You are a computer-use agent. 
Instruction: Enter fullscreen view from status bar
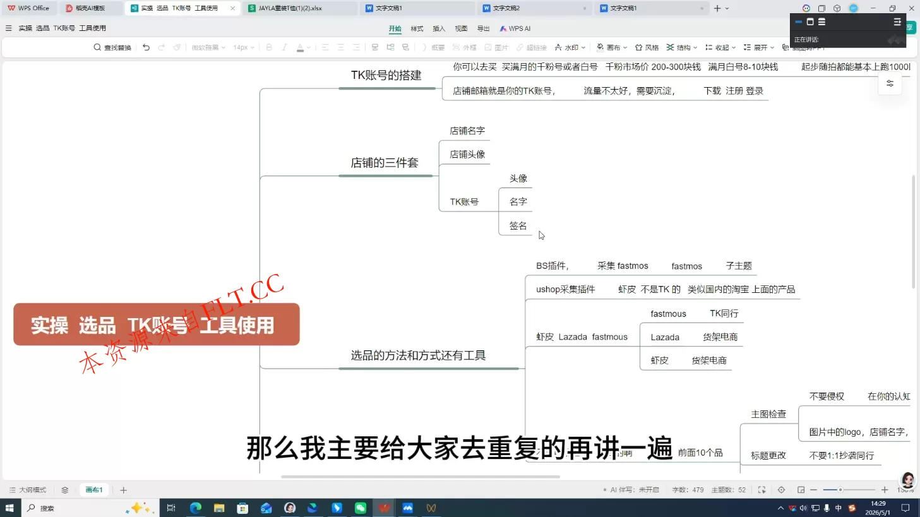[x=762, y=490]
